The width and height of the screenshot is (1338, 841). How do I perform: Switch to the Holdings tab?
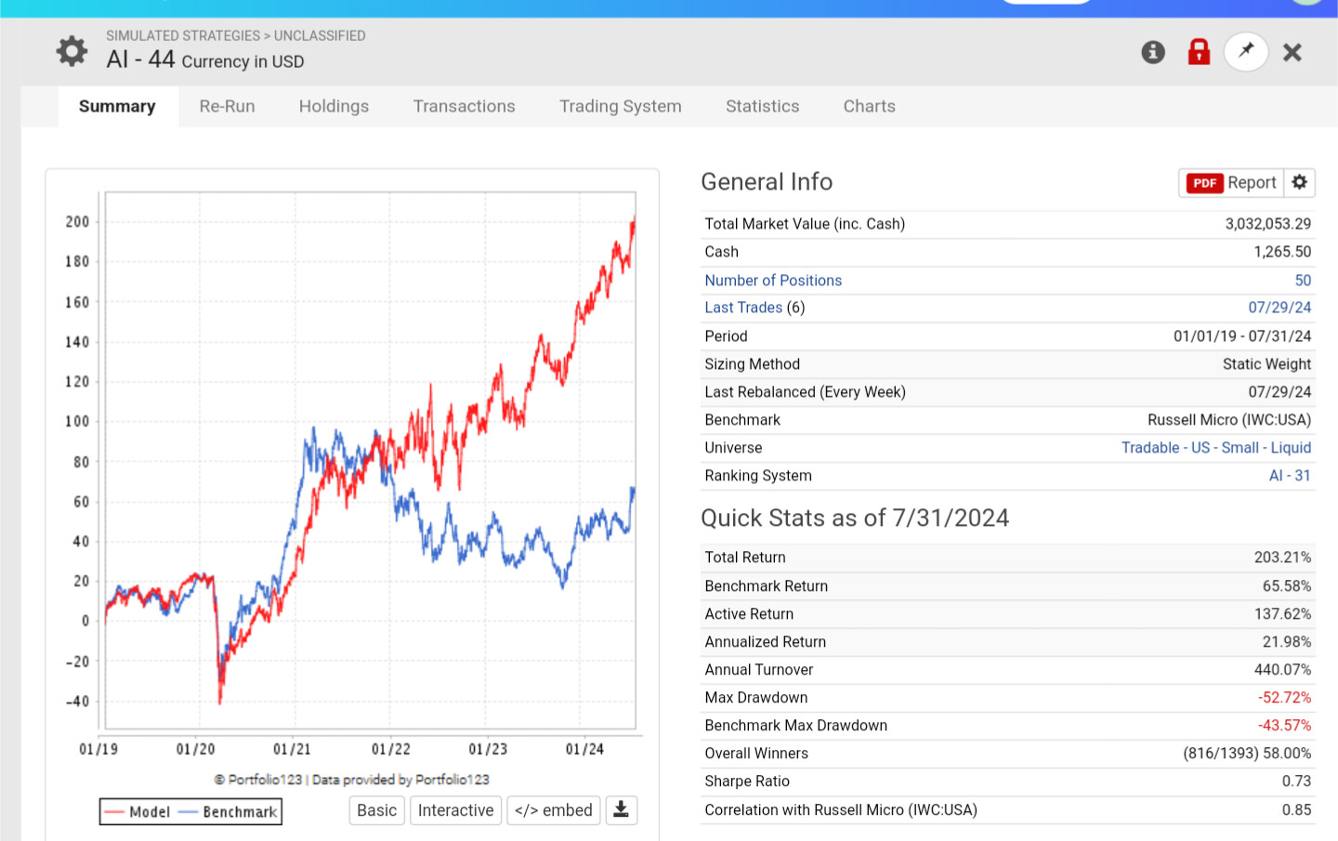click(334, 106)
